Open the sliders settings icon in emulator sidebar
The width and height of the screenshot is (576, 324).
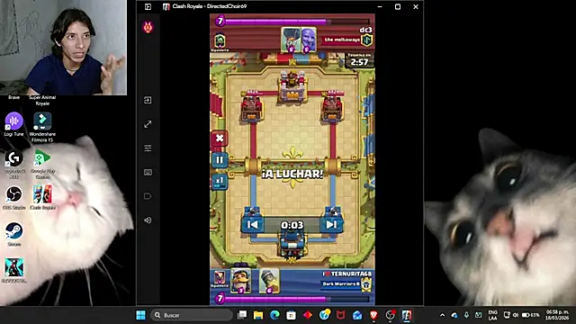tap(148, 148)
